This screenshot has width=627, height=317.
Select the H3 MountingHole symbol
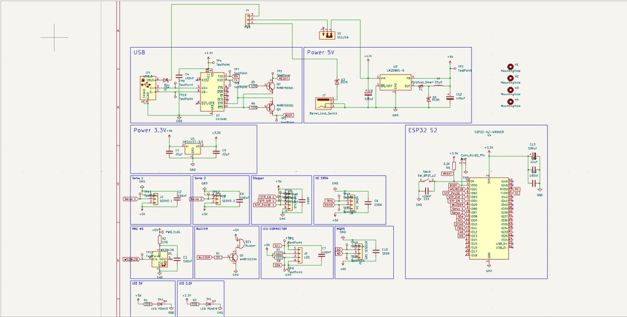tap(510, 90)
